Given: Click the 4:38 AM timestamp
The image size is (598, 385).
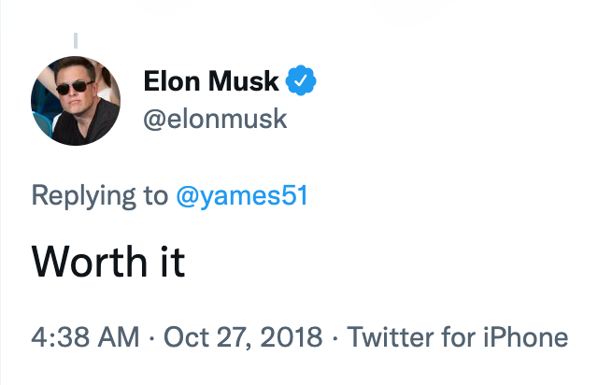Looking at the screenshot, I should pos(82,337).
